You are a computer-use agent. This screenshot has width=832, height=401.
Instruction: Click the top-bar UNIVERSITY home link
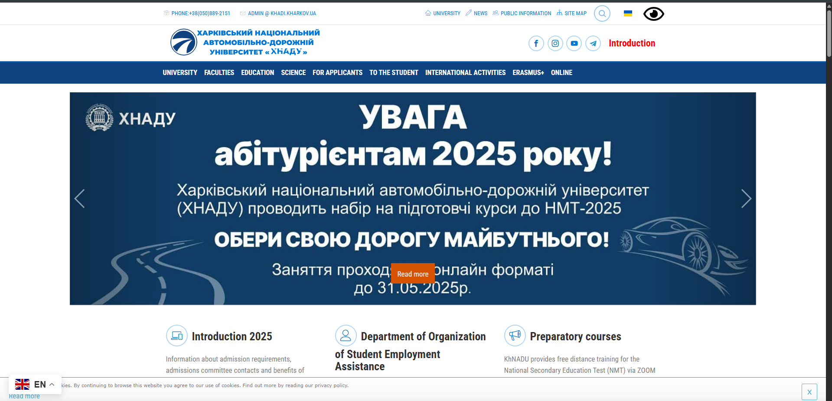pos(443,13)
